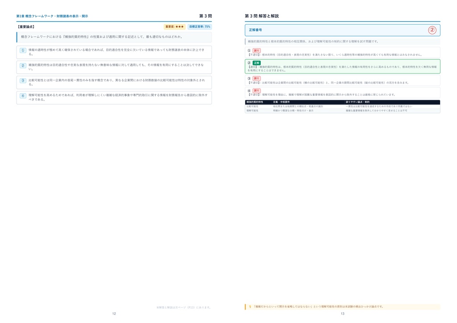Click the 誤り badge beside explanation ③
Screen dimensions: 457x323
click(257, 79)
